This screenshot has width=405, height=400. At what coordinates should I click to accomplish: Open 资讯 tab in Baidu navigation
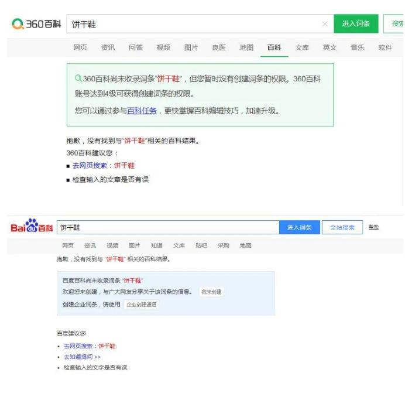(90, 245)
